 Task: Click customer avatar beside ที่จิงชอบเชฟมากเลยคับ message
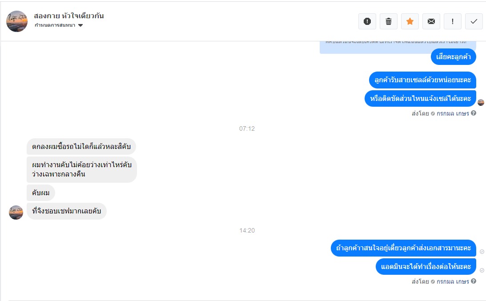click(x=16, y=213)
